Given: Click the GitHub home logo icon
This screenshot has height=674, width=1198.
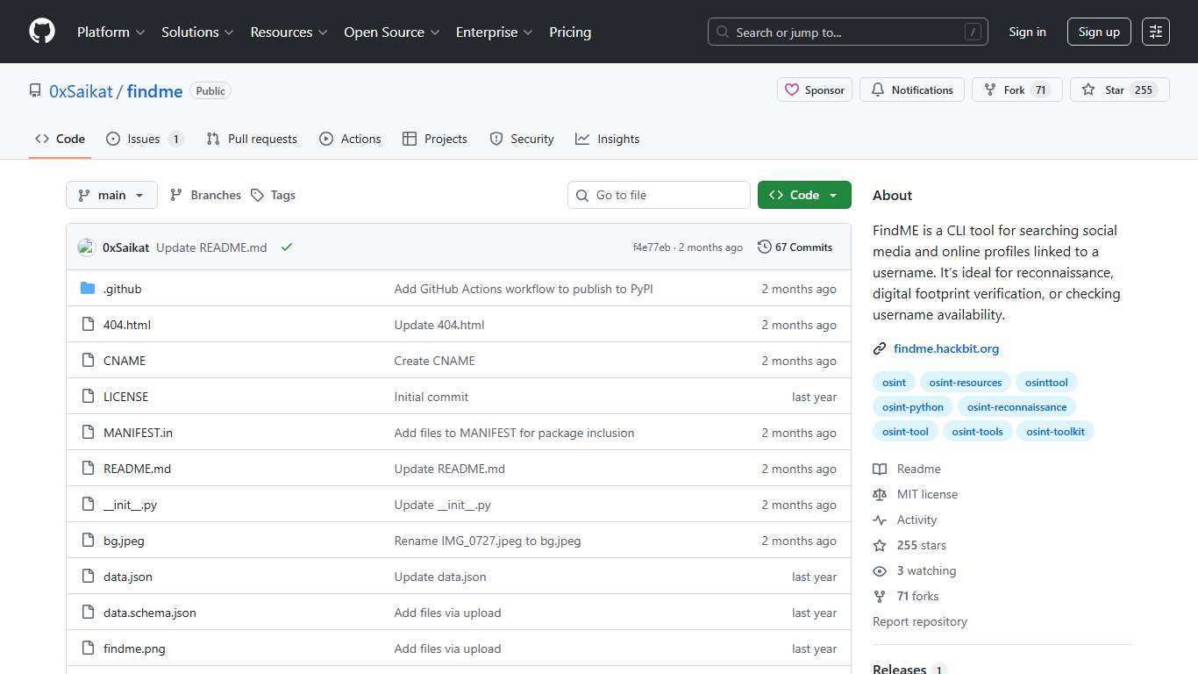Looking at the screenshot, I should coord(41,32).
